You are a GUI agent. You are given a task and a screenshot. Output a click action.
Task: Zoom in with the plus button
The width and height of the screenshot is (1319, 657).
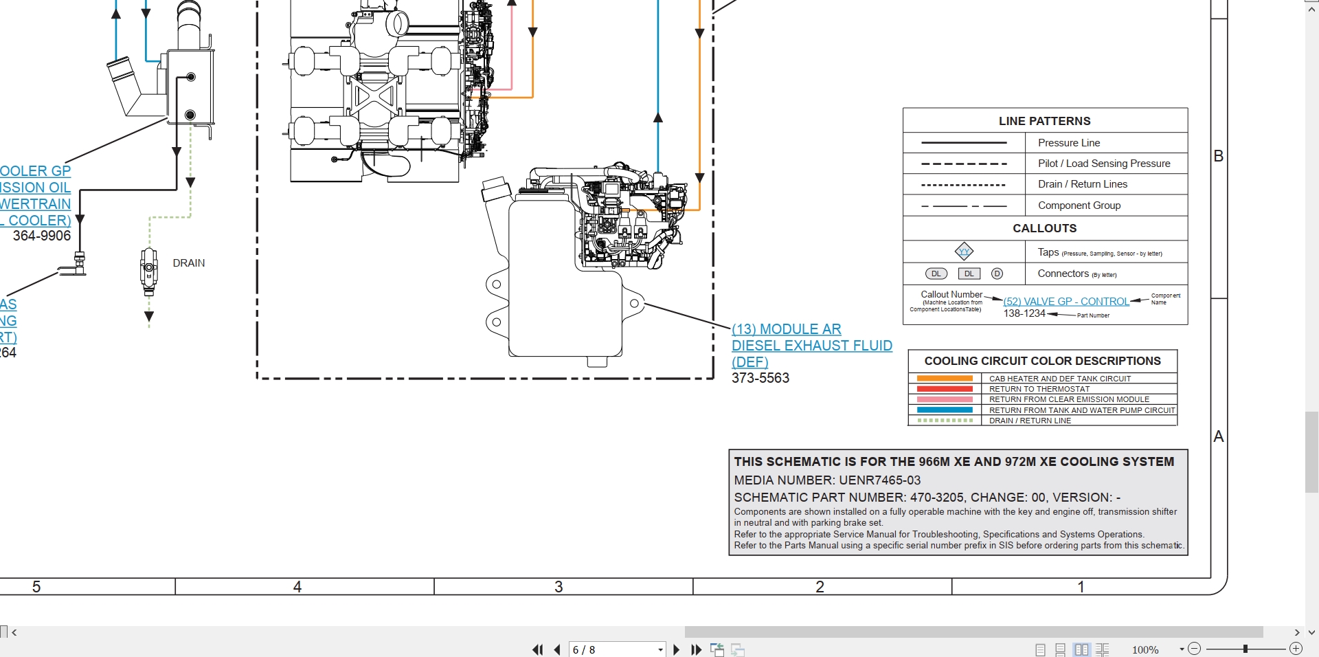coord(1296,649)
